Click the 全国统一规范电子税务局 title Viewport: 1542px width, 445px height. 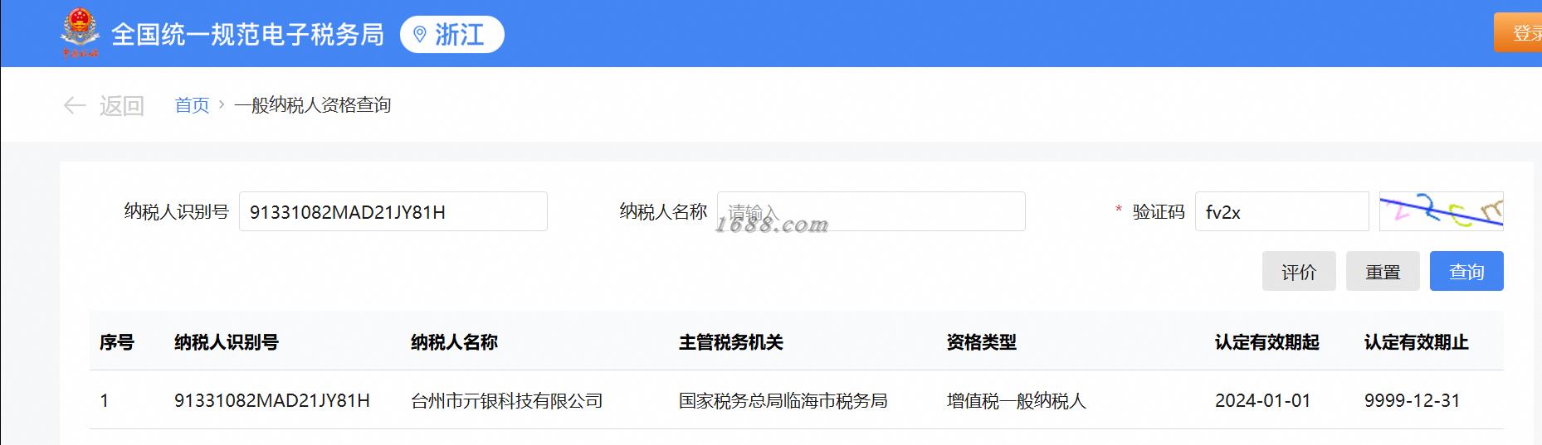click(x=247, y=34)
